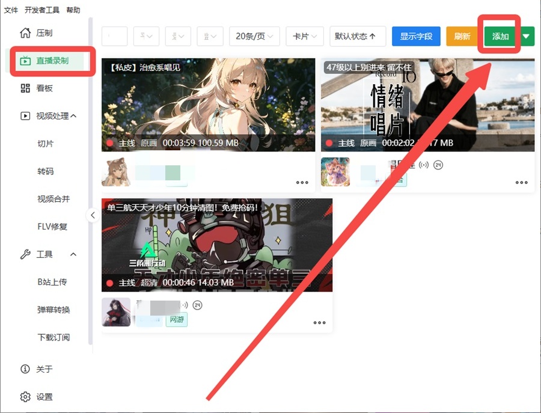Open the 切片 sub-item
Viewport: 541px width, 413px height.
tap(46, 144)
